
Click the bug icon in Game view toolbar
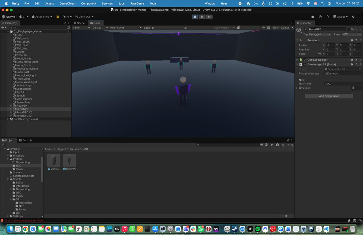coord(239,28)
